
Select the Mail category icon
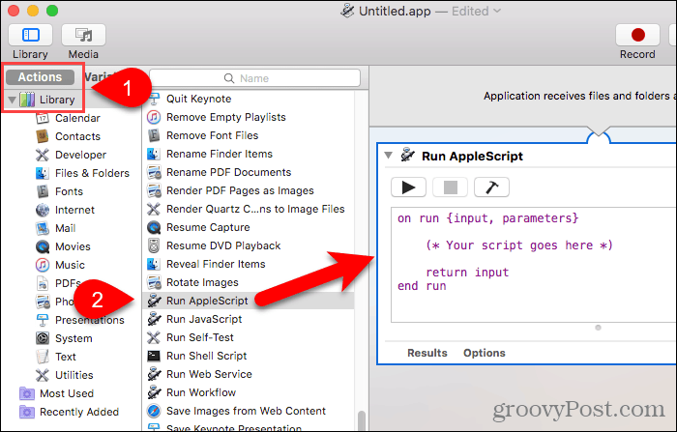click(43, 228)
